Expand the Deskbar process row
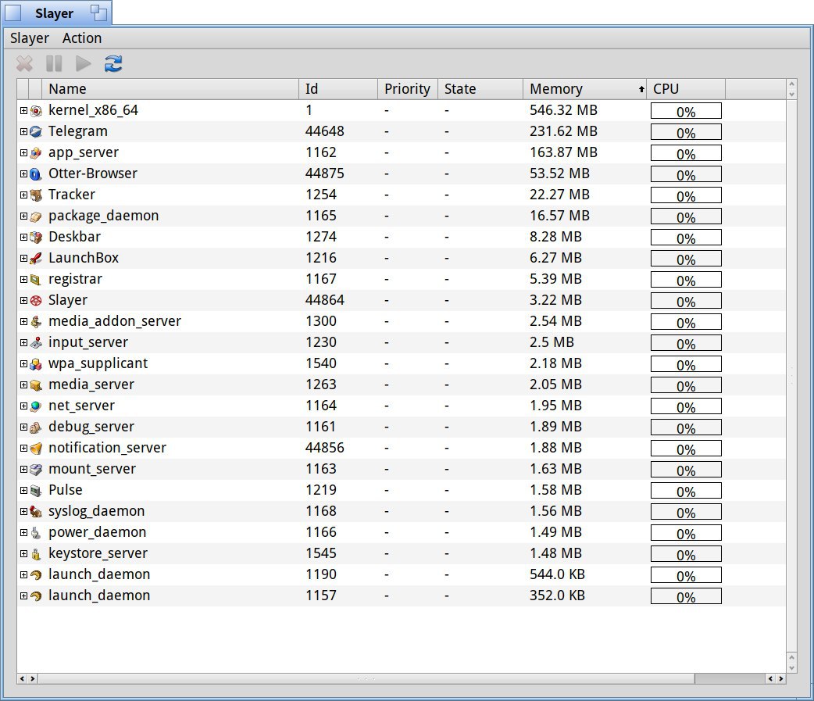 click(x=23, y=237)
